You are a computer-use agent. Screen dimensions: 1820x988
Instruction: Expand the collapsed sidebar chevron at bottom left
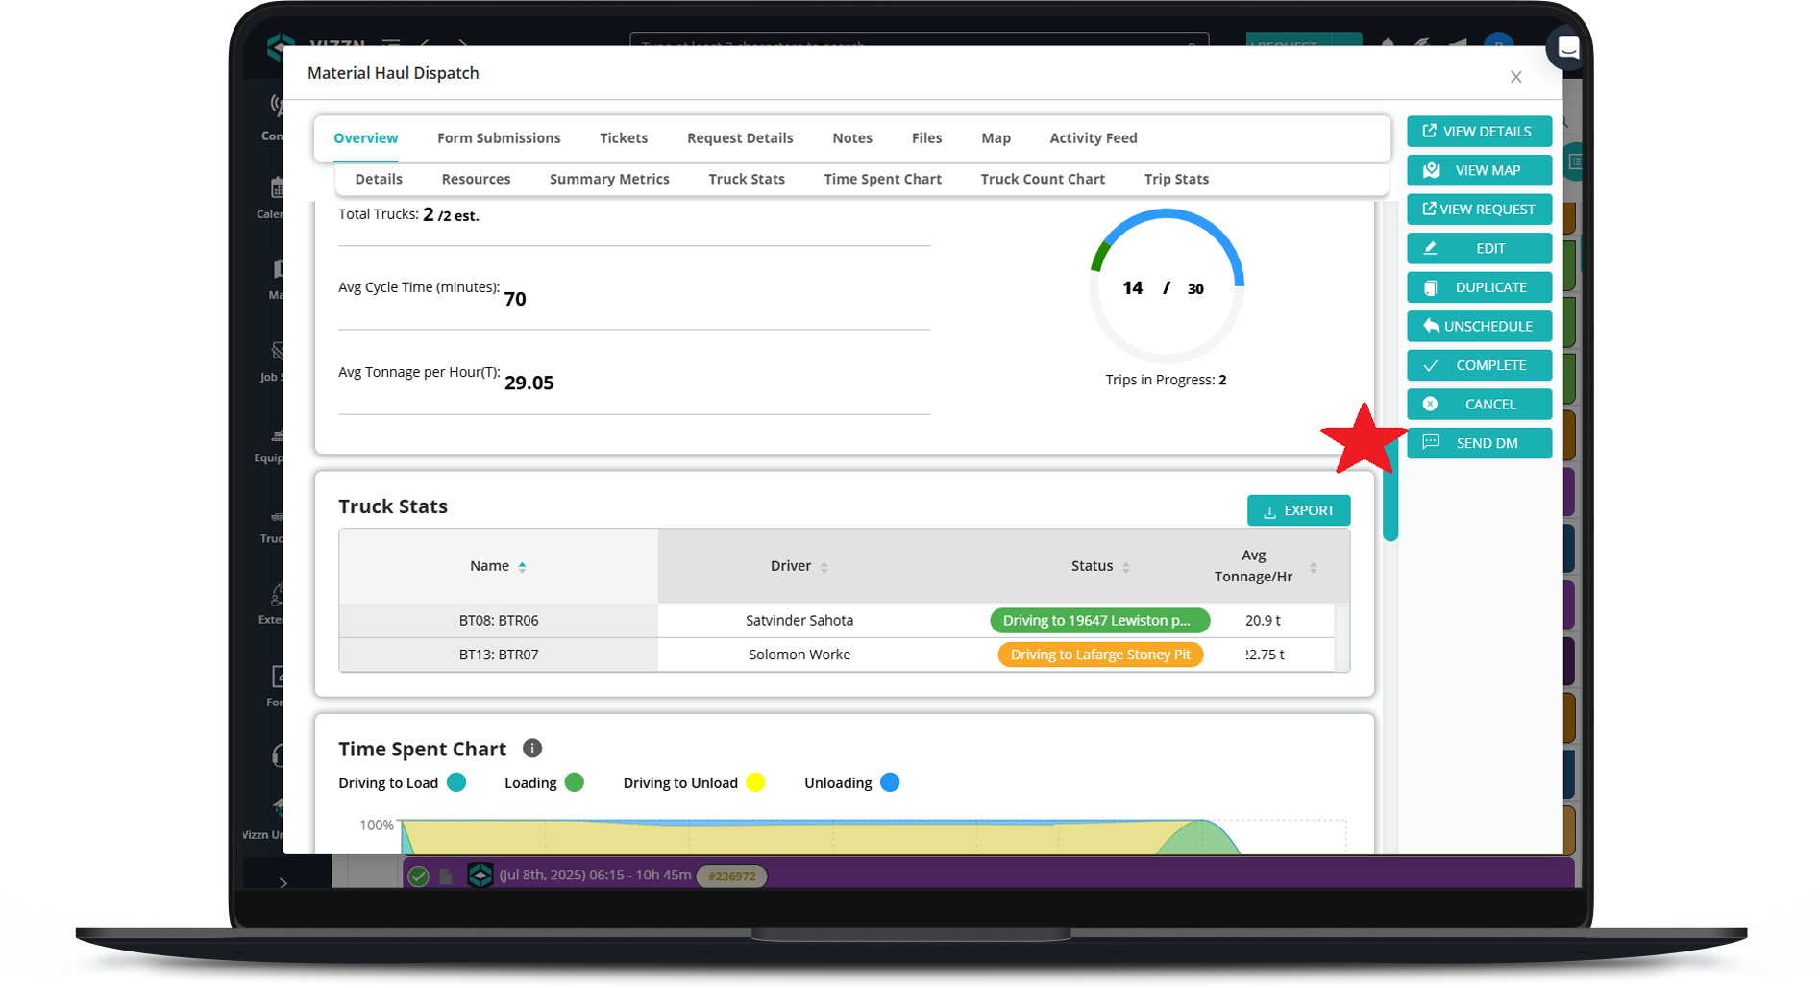tap(284, 881)
